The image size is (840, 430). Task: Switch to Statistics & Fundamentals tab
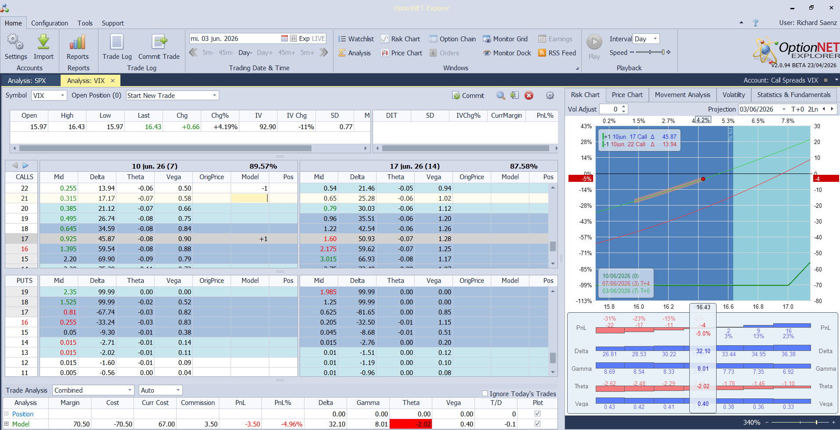[x=794, y=95]
